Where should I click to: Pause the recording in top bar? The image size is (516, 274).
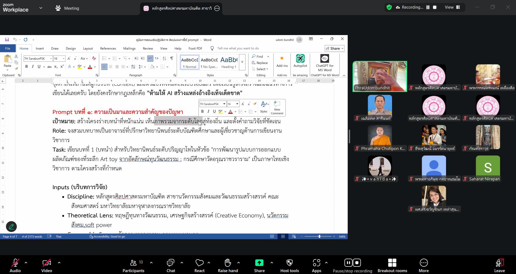click(x=428, y=7)
